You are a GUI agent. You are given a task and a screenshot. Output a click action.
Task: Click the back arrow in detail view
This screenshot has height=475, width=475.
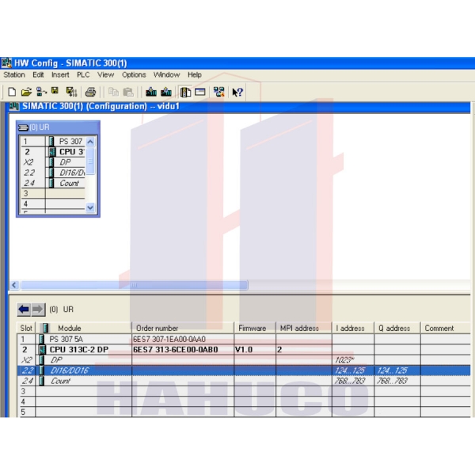point(24,310)
